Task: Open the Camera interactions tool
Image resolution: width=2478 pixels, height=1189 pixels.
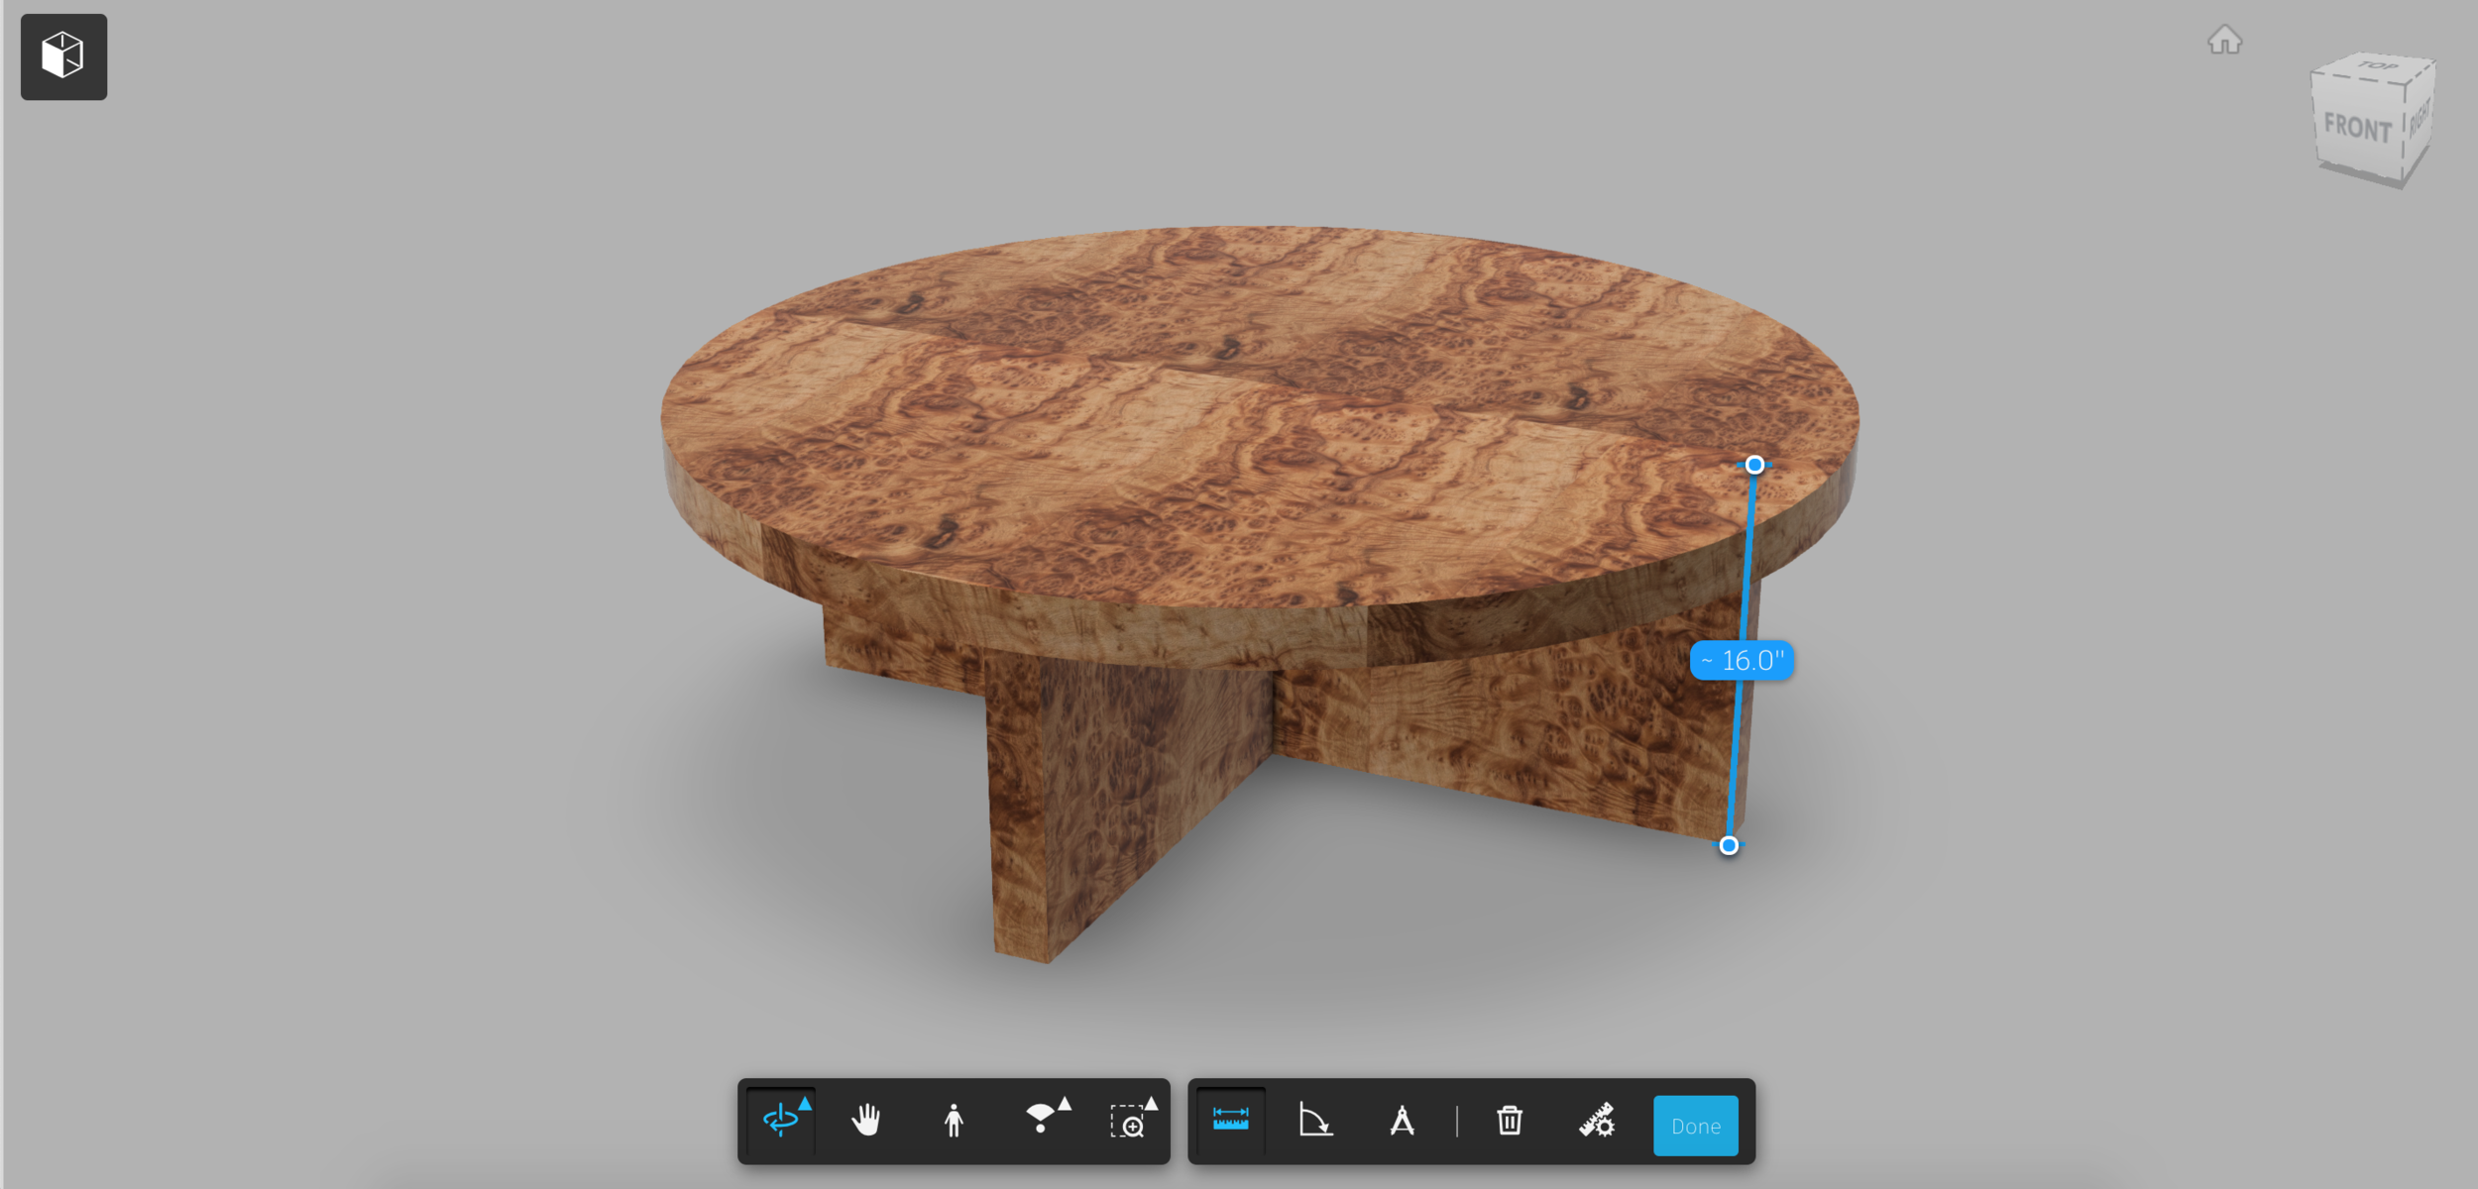Action: 1040,1121
